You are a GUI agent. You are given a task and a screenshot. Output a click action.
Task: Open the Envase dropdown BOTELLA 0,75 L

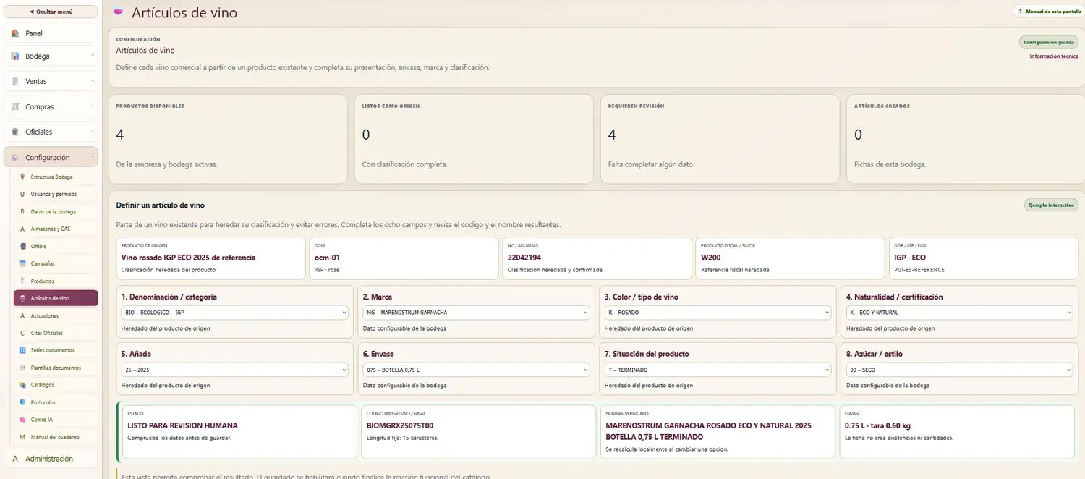tap(476, 370)
